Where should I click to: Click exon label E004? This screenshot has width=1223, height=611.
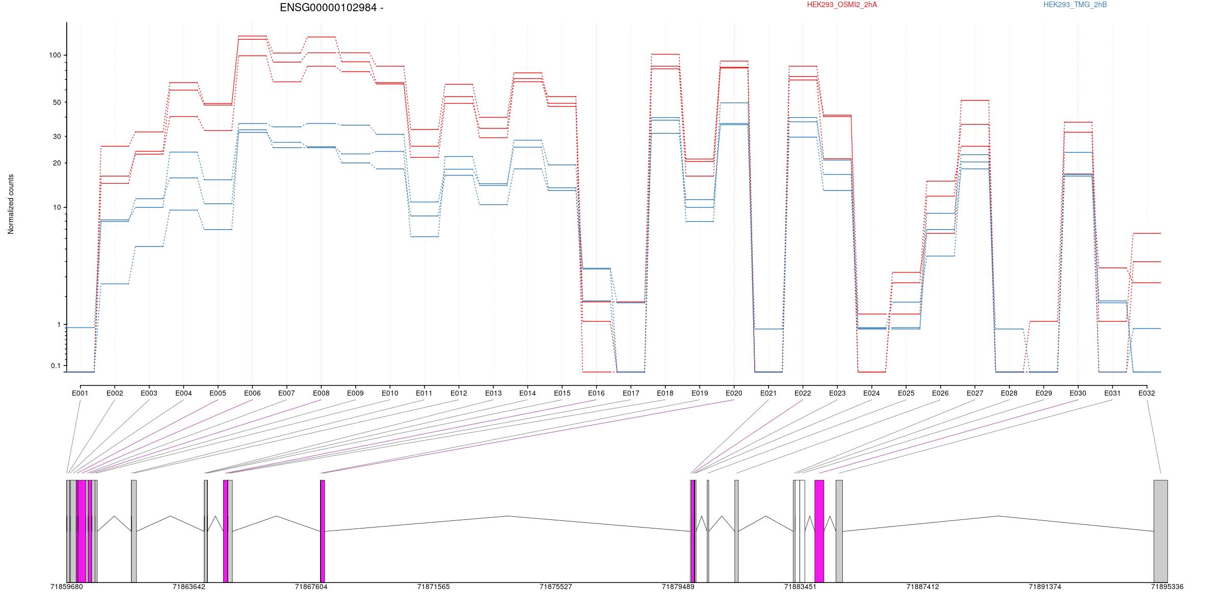coord(183,393)
